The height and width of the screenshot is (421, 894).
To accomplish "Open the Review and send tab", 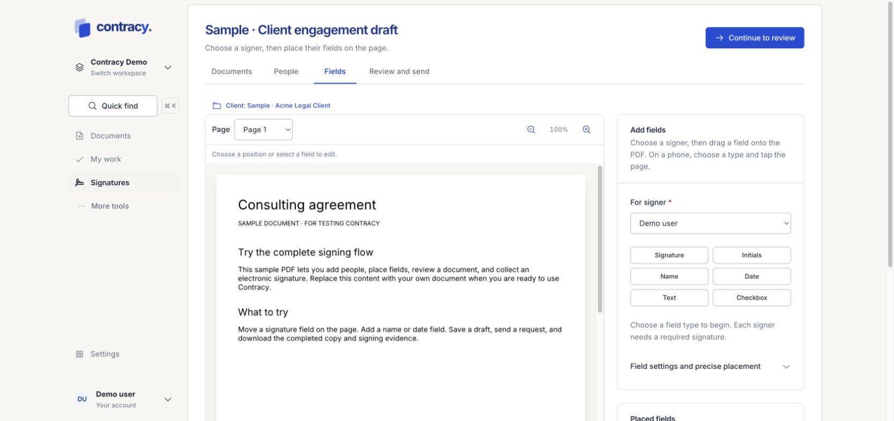I will tap(399, 71).
